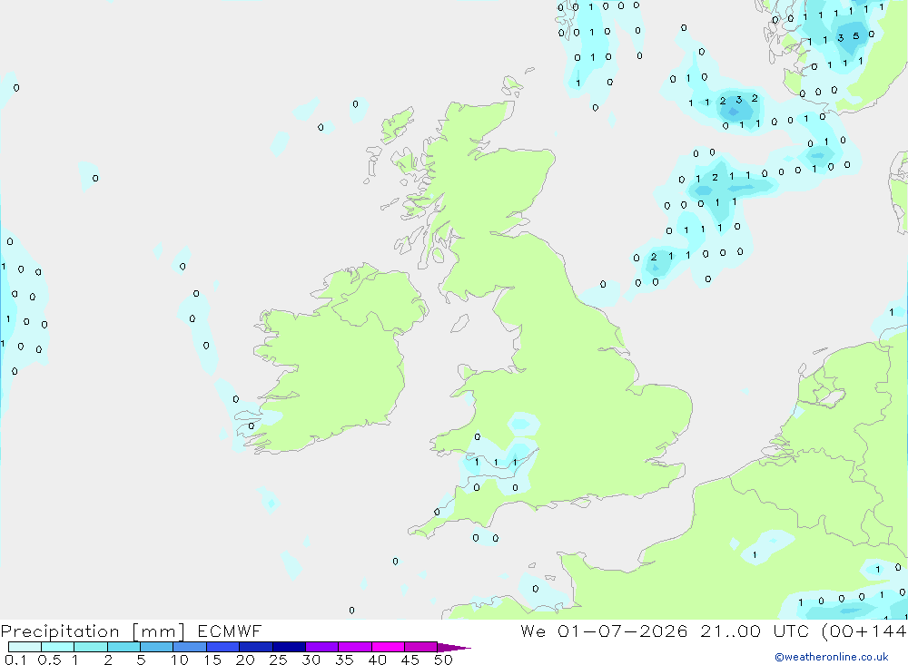Select the 2–5 mm legend color swatch

point(123,647)
